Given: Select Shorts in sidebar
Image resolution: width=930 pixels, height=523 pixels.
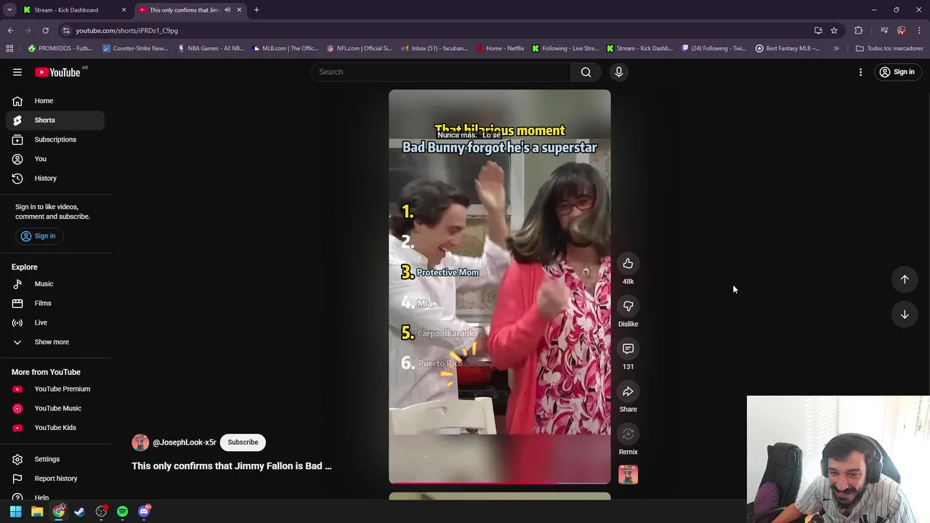Looking at the screenshot, I should [55, 120].
